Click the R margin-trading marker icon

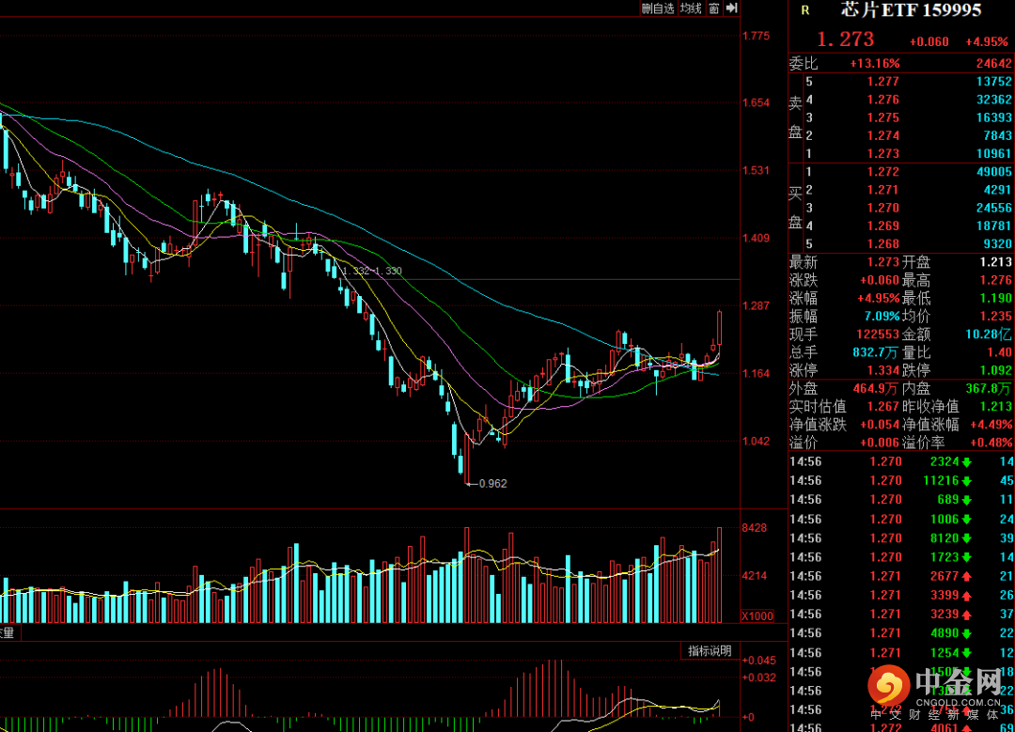tap(804, 10)
